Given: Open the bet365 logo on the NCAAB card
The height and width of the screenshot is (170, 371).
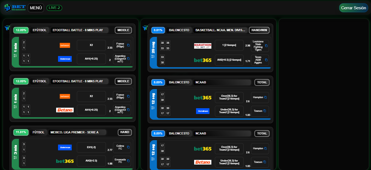Looking at the screenshot, I should [203, 97].
